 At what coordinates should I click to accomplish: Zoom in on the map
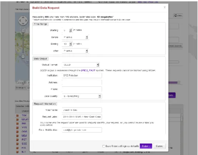pyautogui.click(x=23, y=31)
